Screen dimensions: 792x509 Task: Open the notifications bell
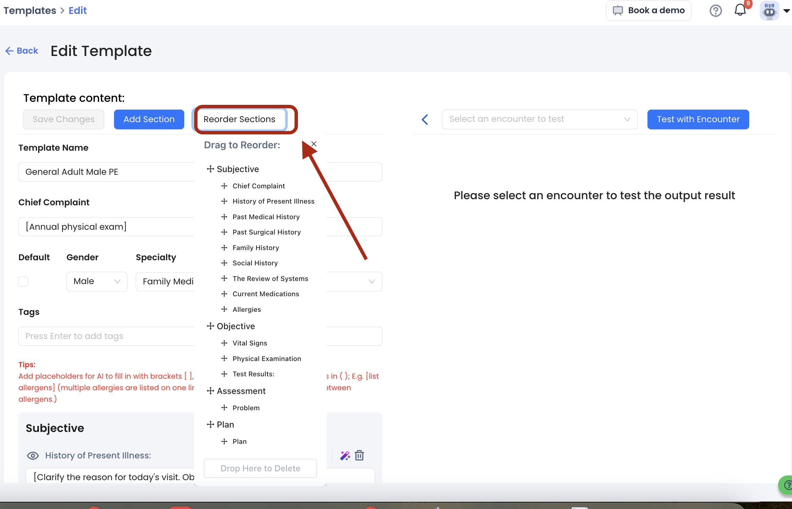coord(740,10)
